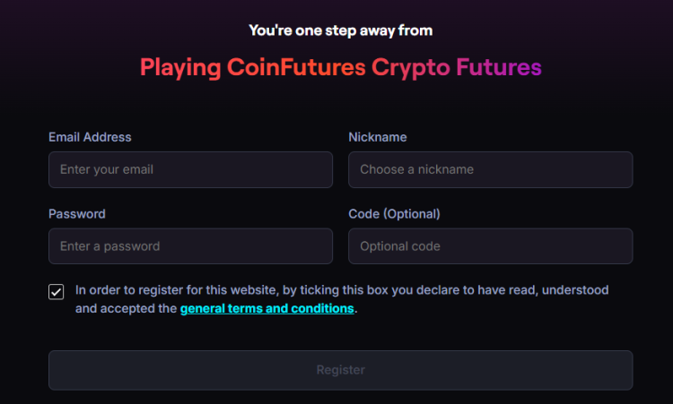Focus the Email Address input field

(190, 169)
